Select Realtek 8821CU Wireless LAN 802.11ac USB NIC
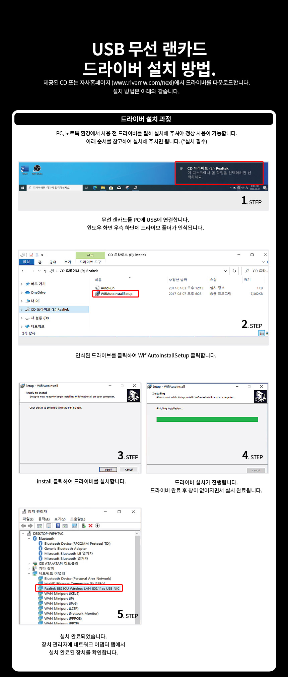The height and width of the screenshot is (677, 288). point(79,588)
